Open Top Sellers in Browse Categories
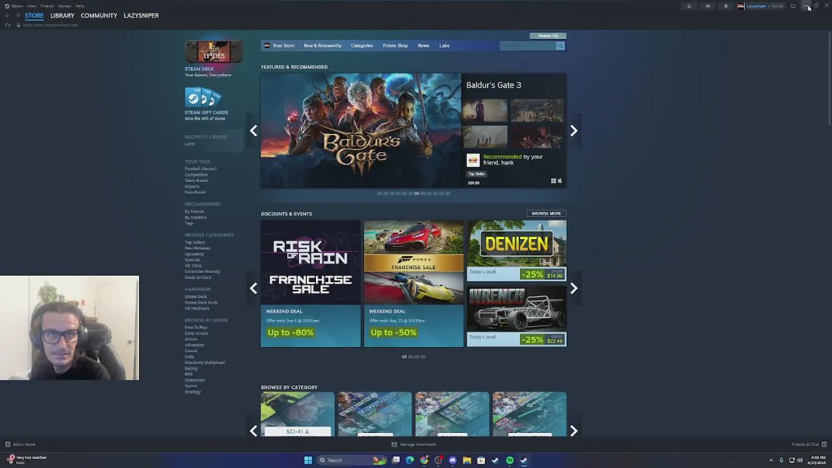The height and width of the screenshot is (468, 832). pyautogui.click(x=194, y=242)
